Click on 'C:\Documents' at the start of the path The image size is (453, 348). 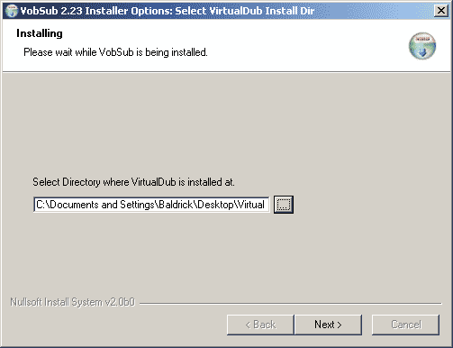(x=68, y=205)
